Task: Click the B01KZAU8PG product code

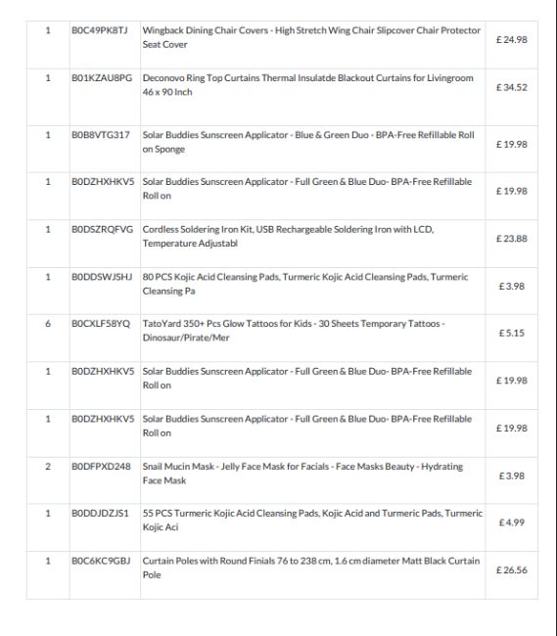Action: pos(102,78)
